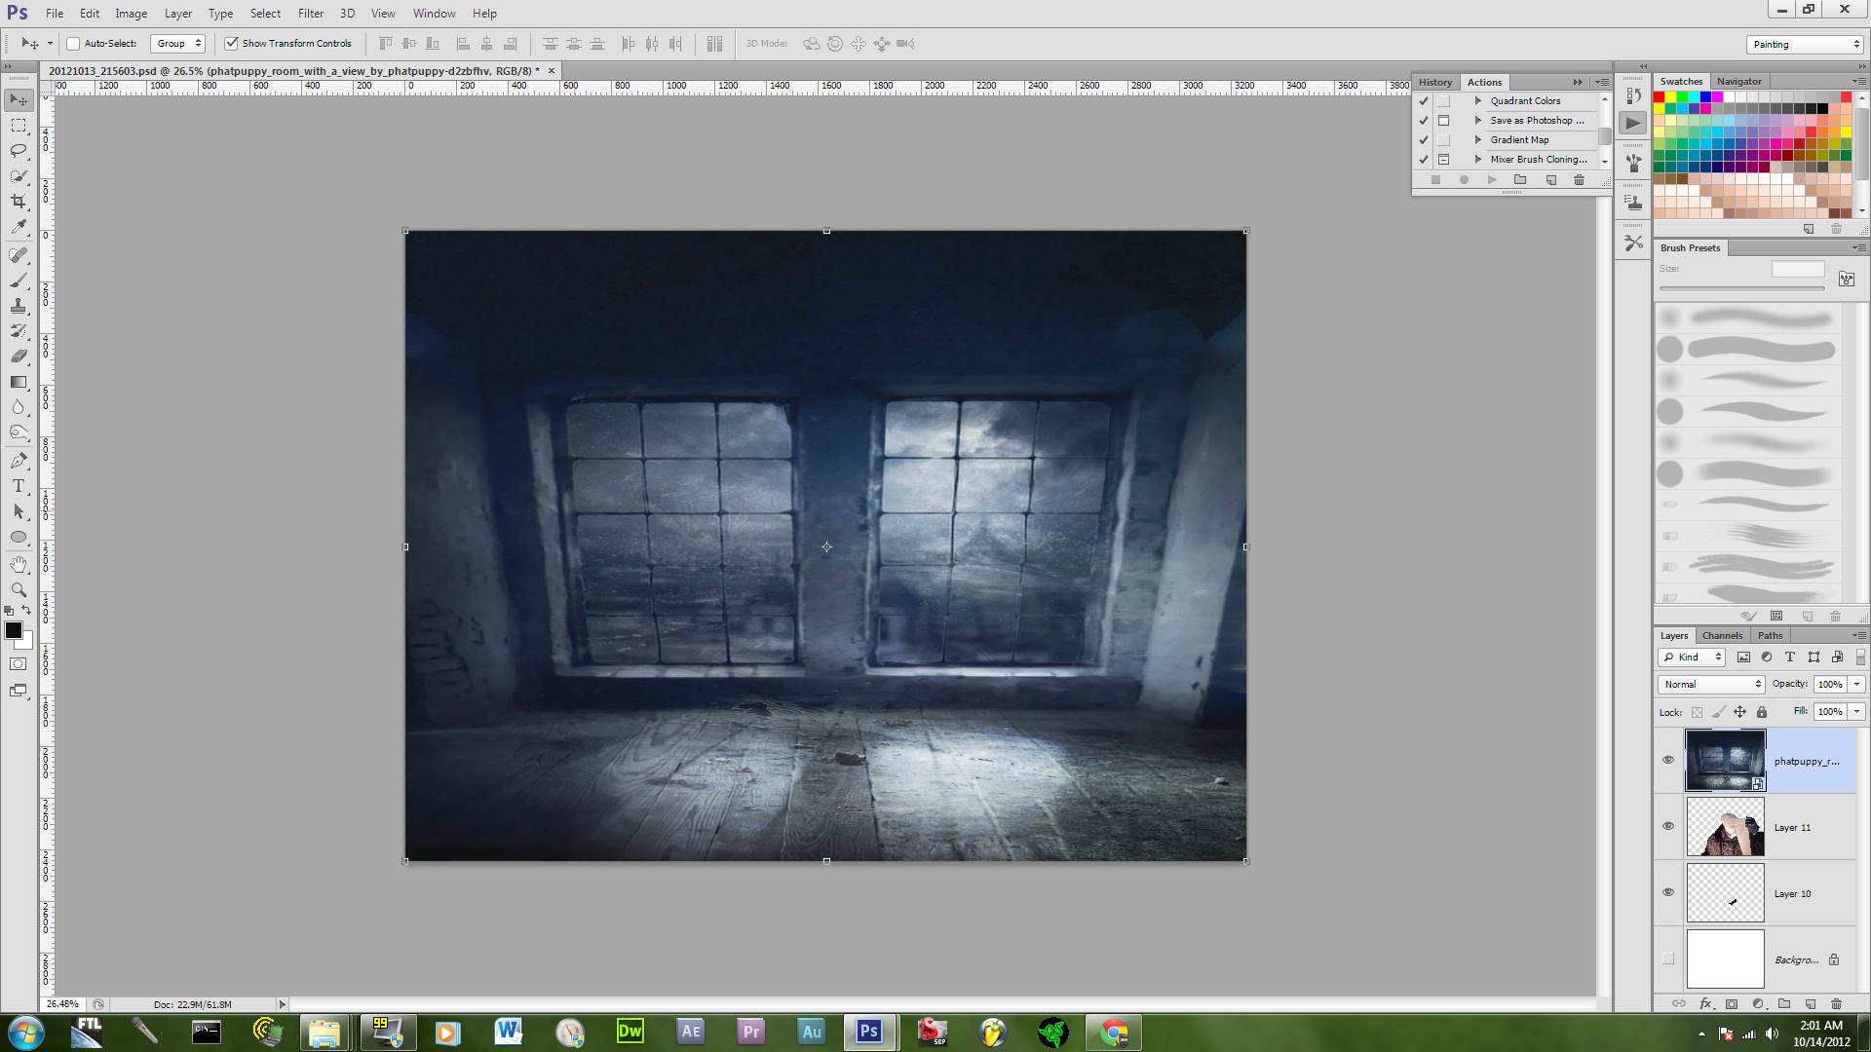Image resolution: width=1871 pixels, height=1052 pixels.
Task: Open Windows Start button
Action: click(26, 1033)
